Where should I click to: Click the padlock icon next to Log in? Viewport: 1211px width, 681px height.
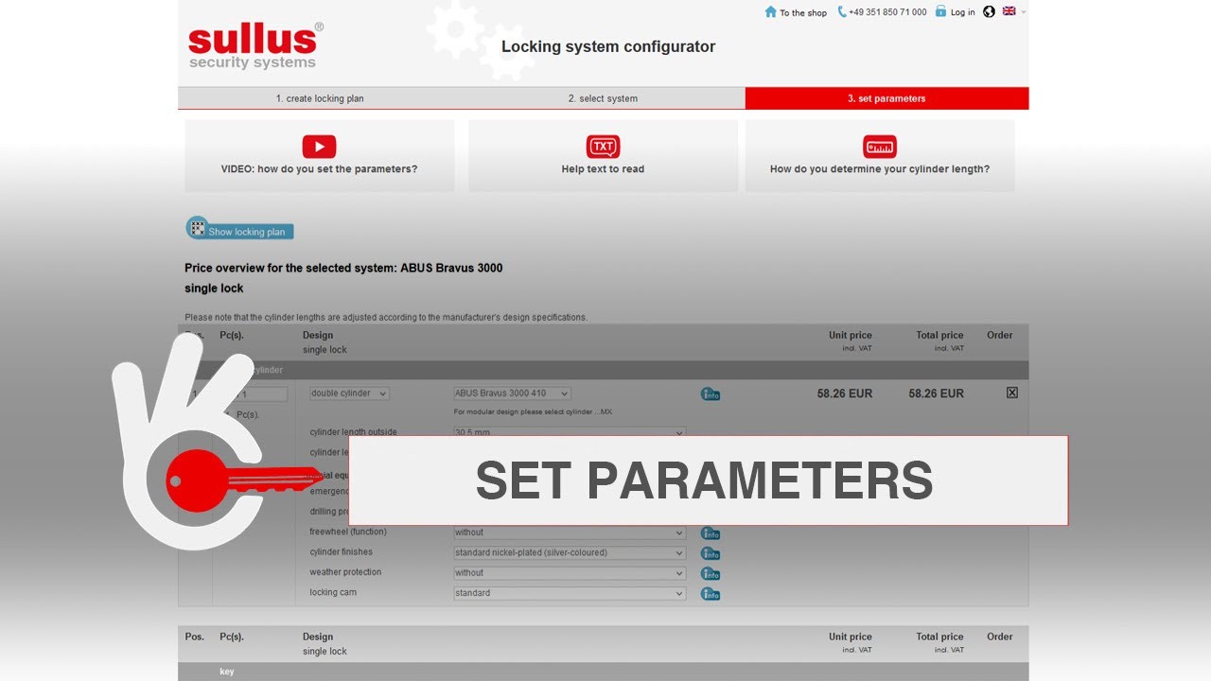[940, 11]
